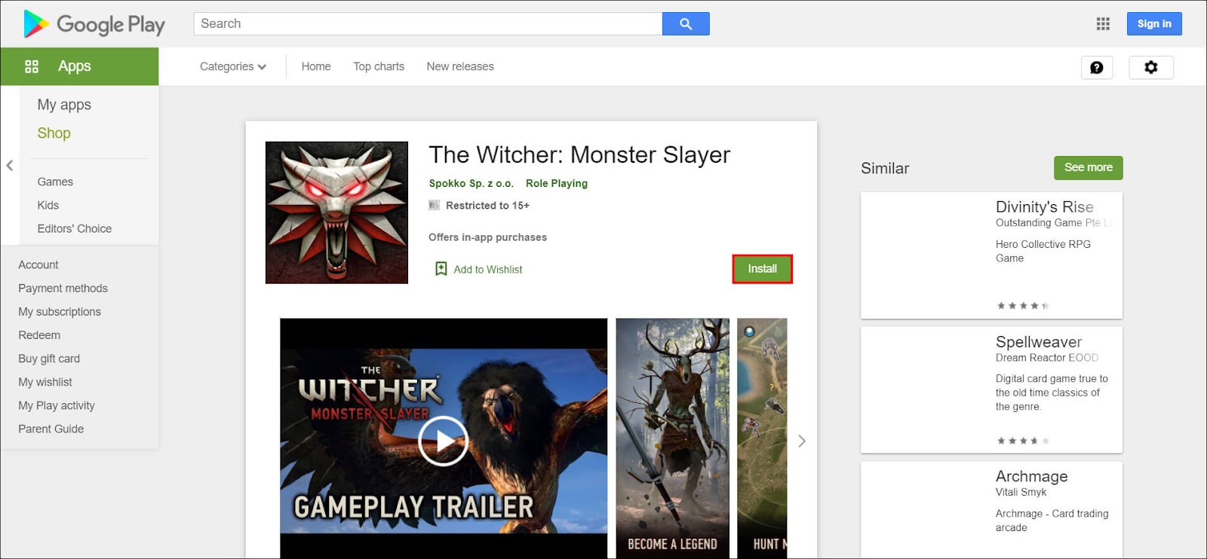This screenshot has height=559, width=1207.
Task: Click the Spellweaver star rating
Action: point(1023,441)
